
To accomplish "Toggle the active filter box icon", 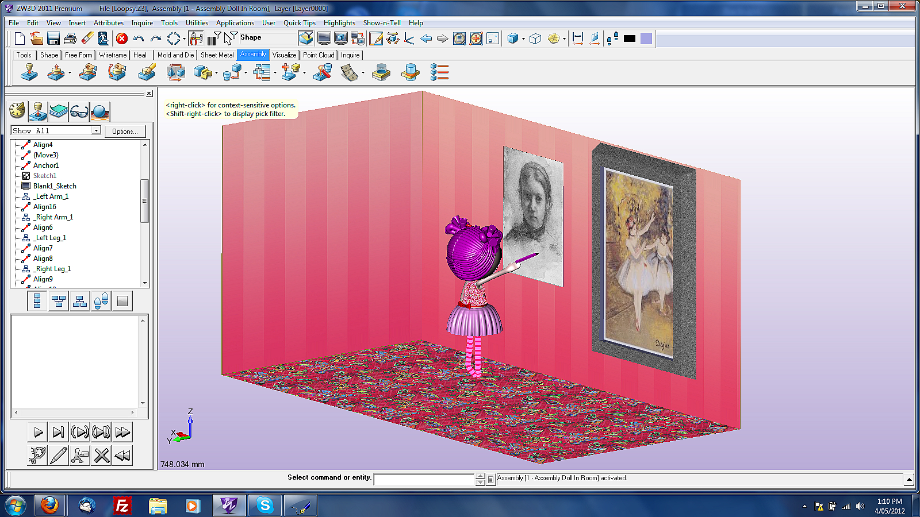I will (306, 38).
